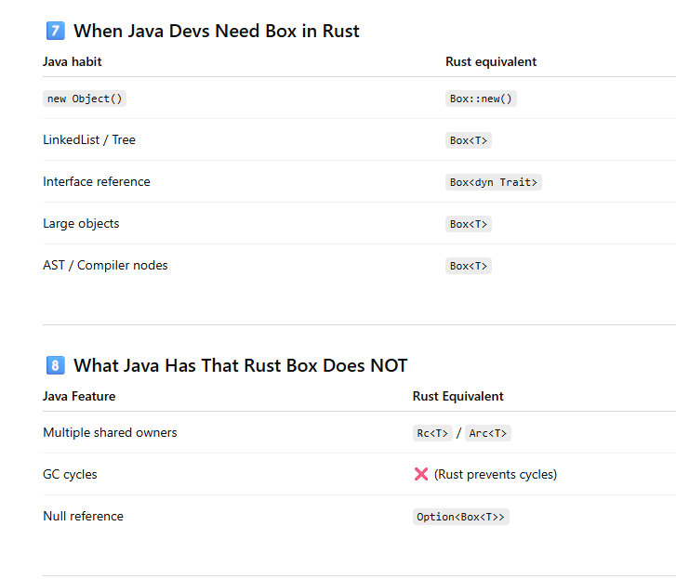Click the 'Arc<T>' code snippet
676x579 pixels.
click(x=488, y=433)
